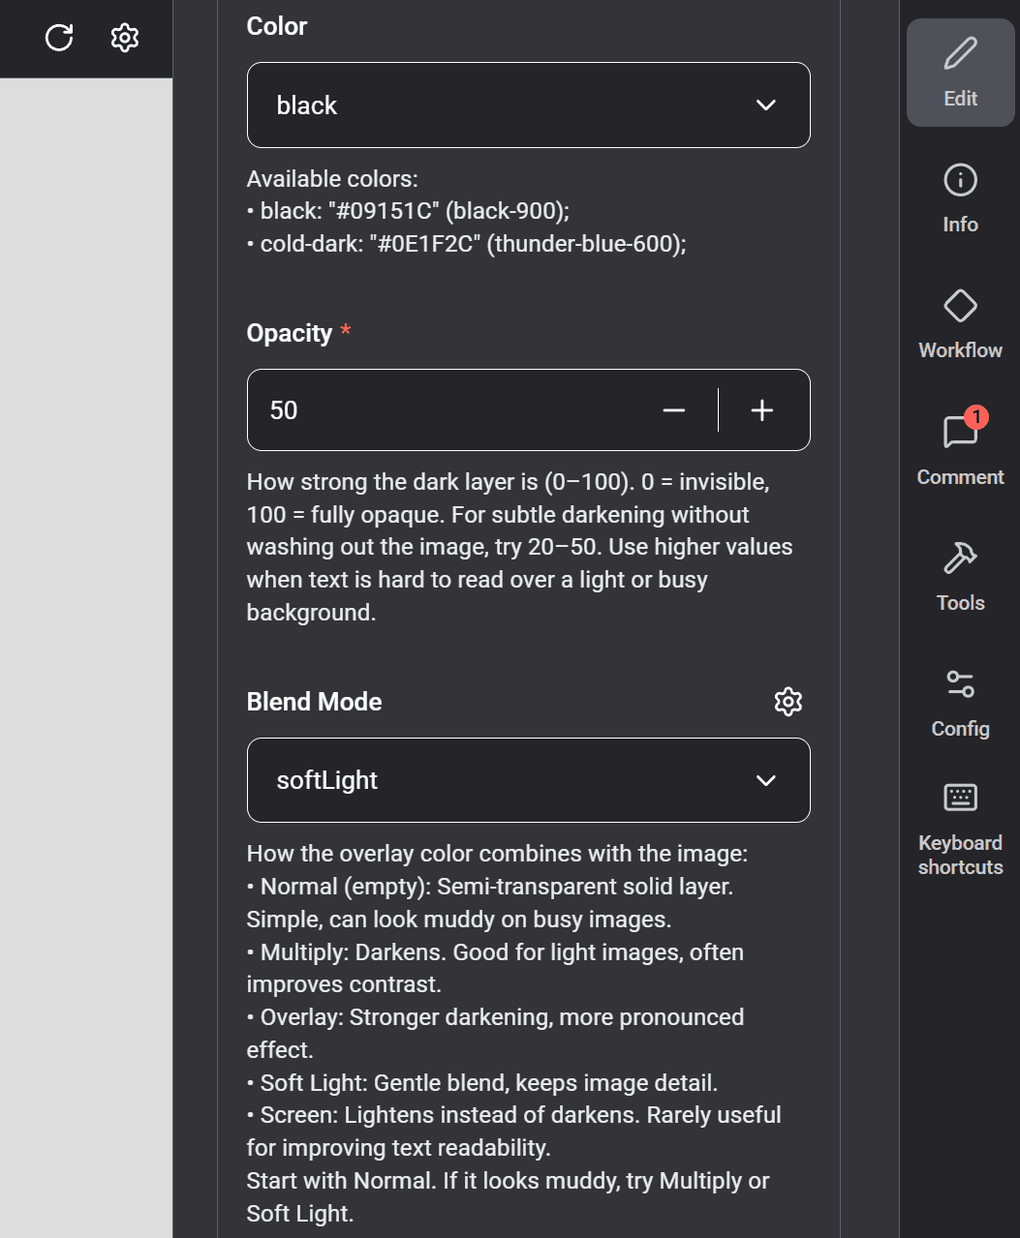The width and height of the screenshot is (1020, 1238).
Task: Open the Edit panel
Action: 960,73
